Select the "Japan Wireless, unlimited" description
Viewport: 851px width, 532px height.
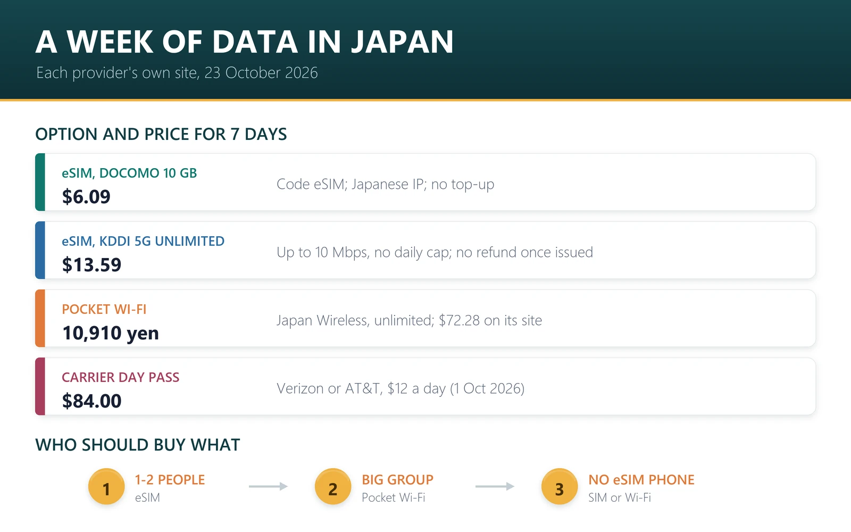pyautogui.click(x=355, y=320)
